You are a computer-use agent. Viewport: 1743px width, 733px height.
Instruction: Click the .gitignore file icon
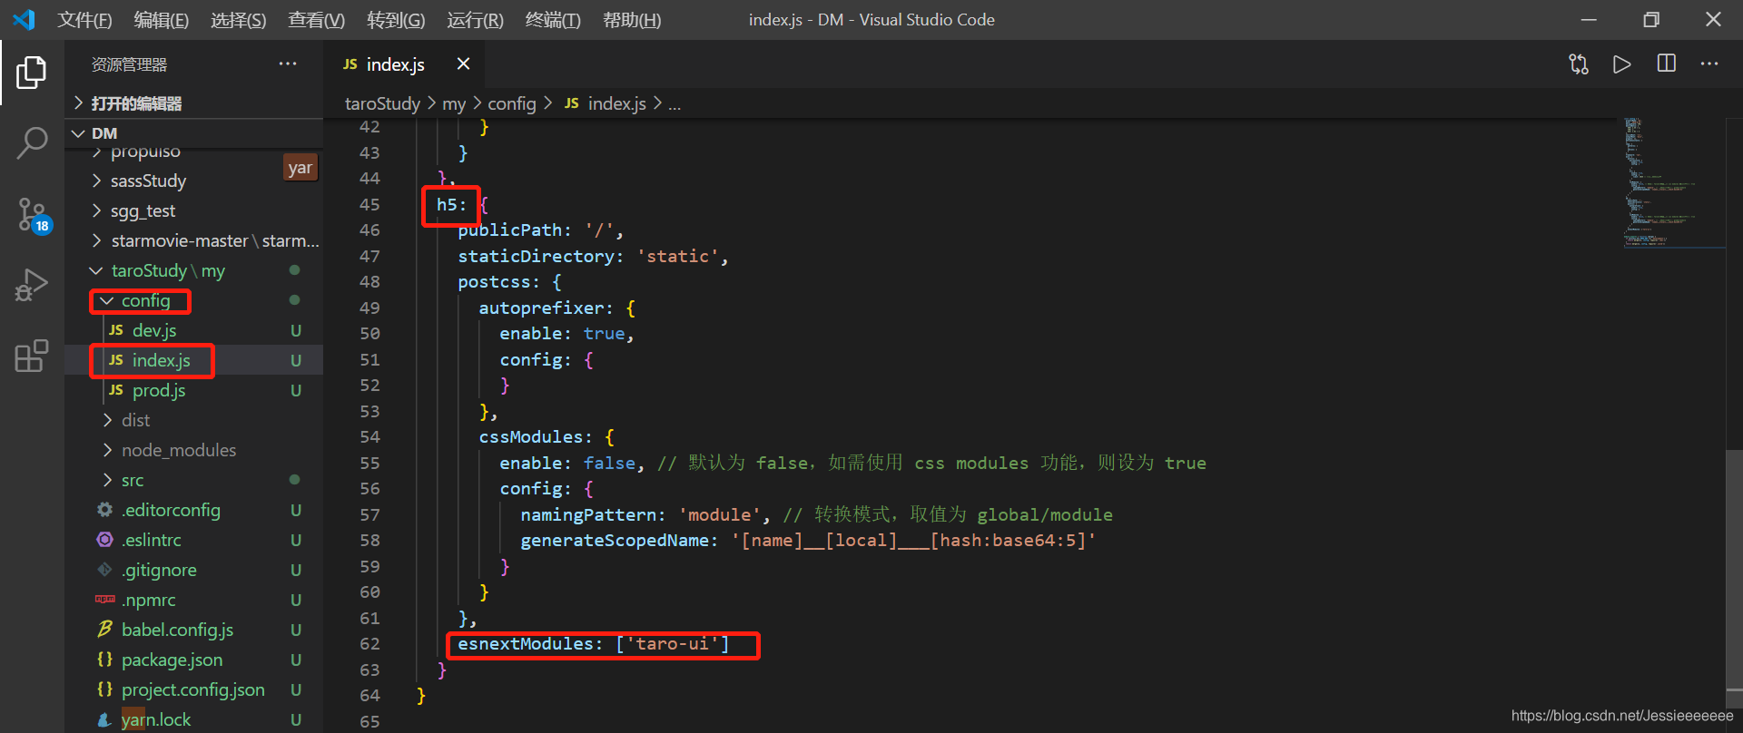pyautogui.click(x=105, y=570)
